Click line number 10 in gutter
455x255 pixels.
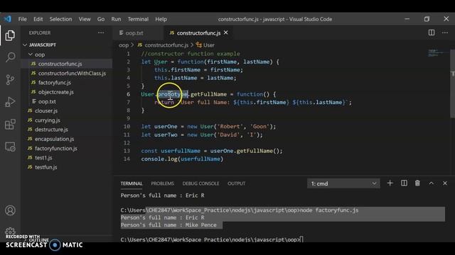127,127
